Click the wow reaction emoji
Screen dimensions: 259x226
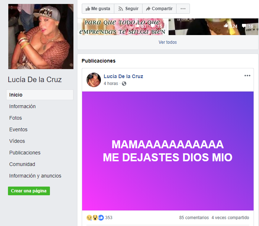95,218
